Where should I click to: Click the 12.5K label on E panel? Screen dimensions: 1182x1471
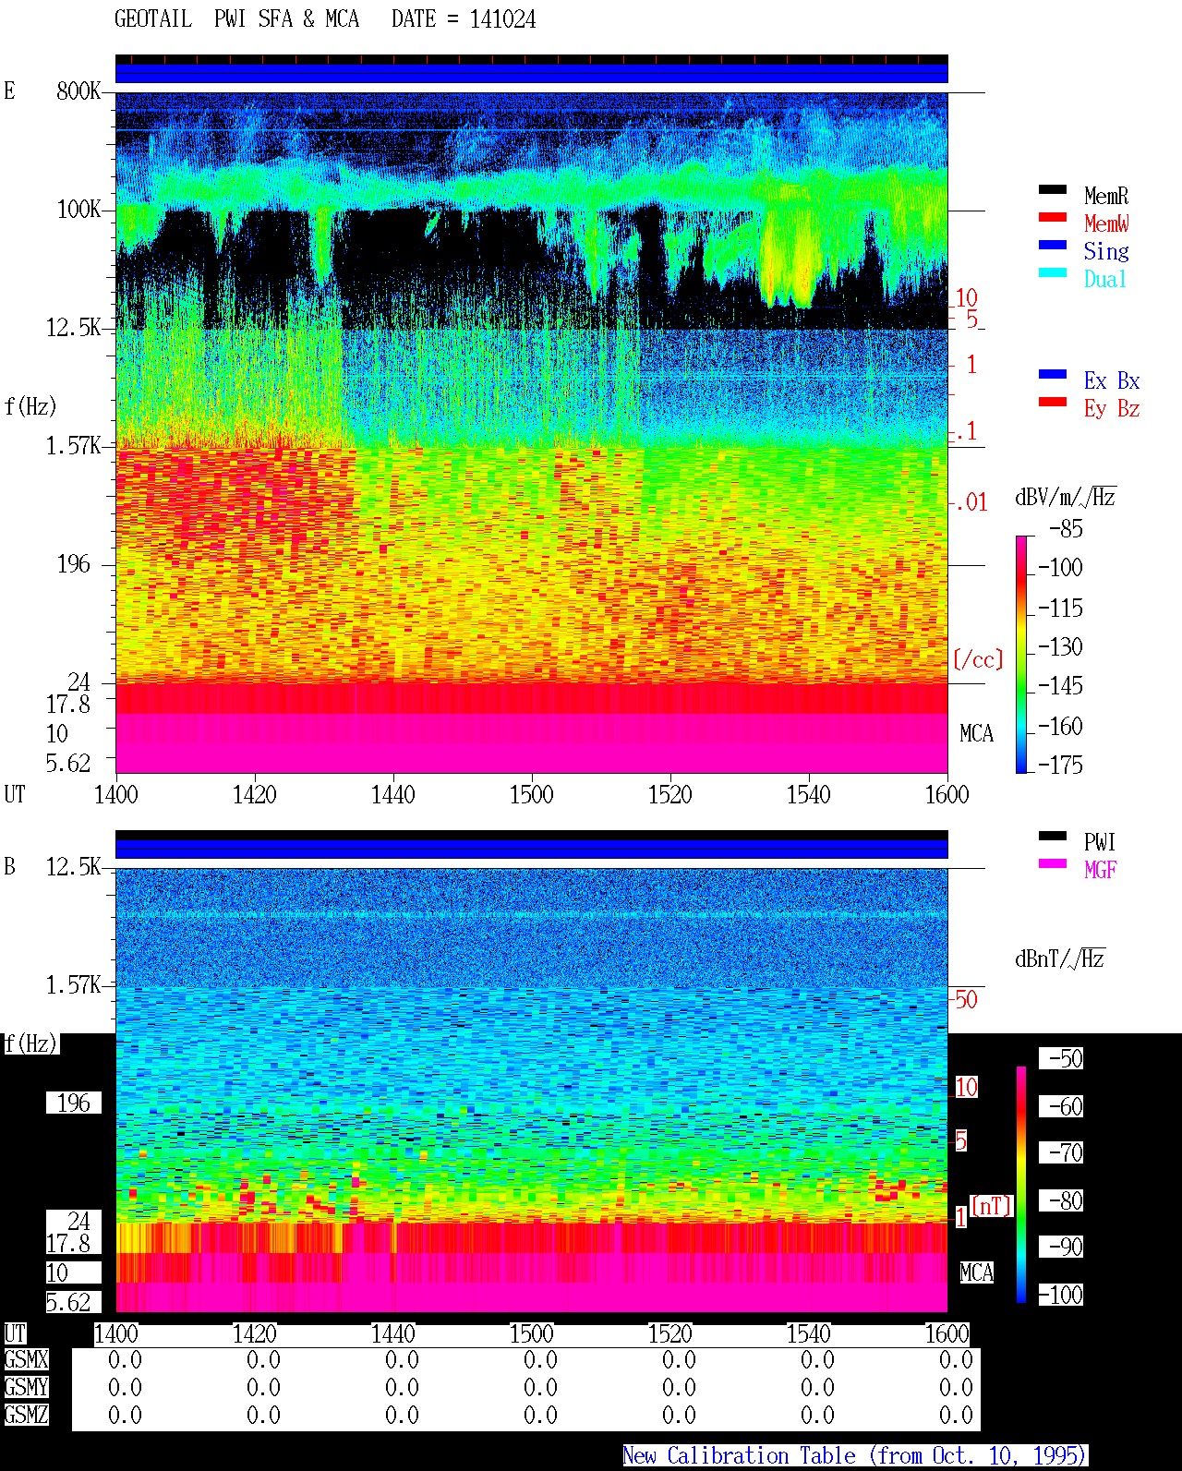point(73,328)
